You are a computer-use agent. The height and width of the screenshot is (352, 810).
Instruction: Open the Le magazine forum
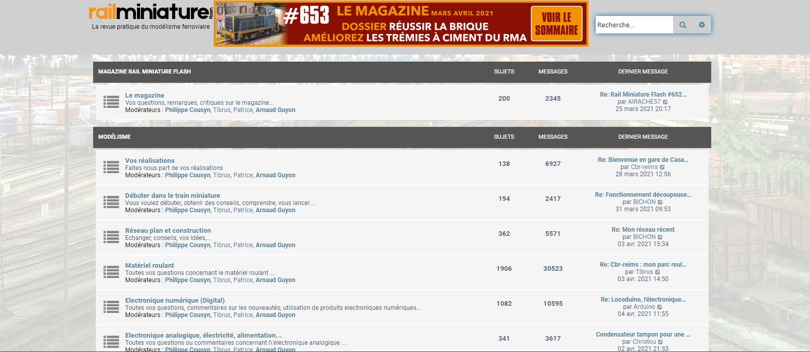(145, 96)
